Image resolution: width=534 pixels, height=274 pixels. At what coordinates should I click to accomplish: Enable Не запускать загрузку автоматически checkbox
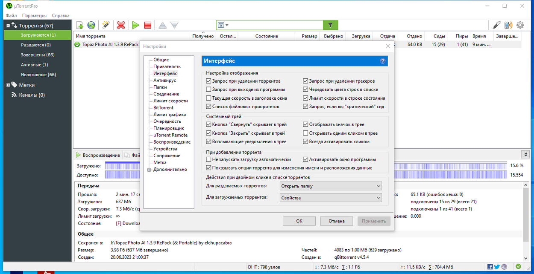[208, 159]
